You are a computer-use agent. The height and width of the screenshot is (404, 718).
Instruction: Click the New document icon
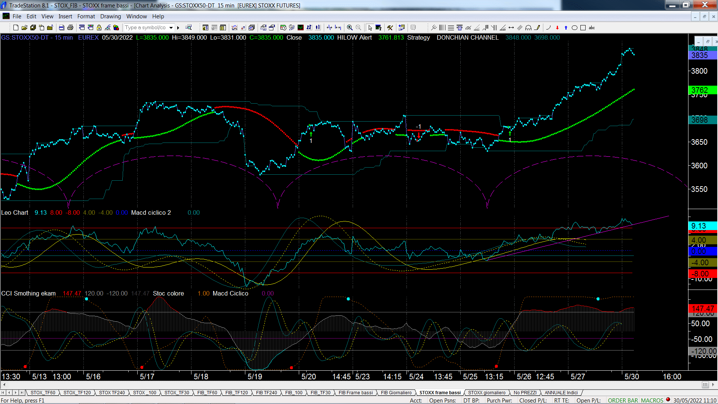click(16, 27)
